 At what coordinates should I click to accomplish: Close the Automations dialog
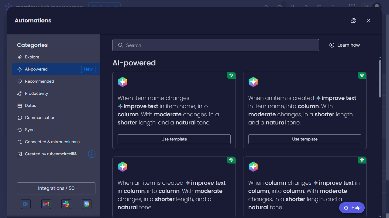[368, 21]
